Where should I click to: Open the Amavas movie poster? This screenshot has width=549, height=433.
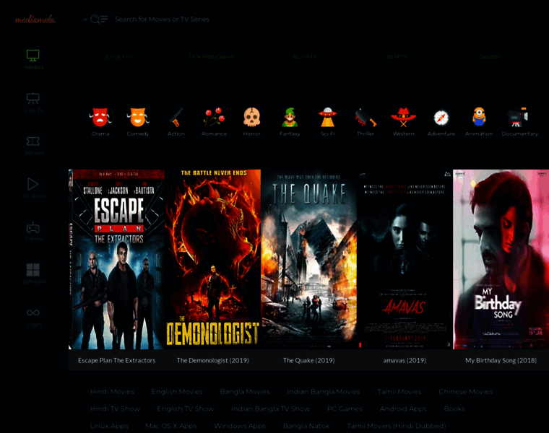(405, 259)
